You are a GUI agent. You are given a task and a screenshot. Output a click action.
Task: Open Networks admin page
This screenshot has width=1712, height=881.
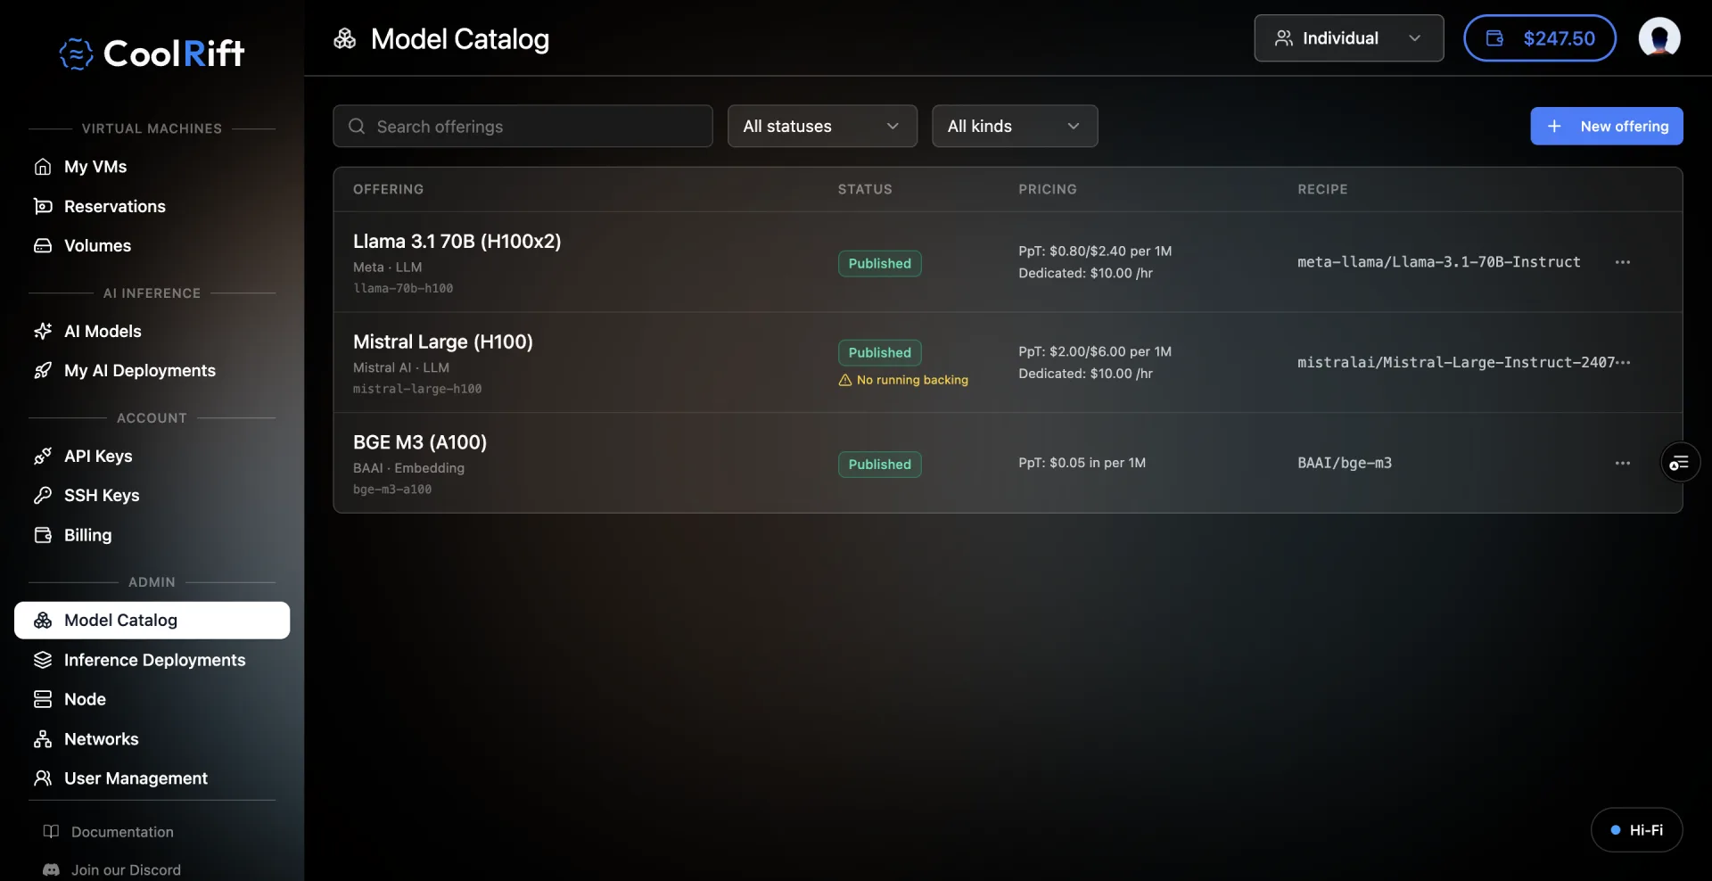pos(101,739)
